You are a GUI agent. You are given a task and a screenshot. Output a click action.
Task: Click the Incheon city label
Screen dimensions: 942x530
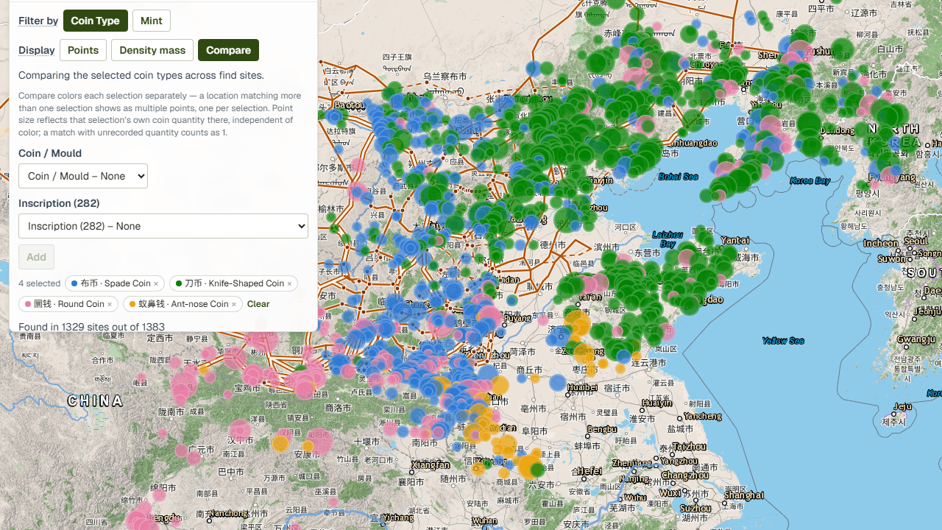881,243
